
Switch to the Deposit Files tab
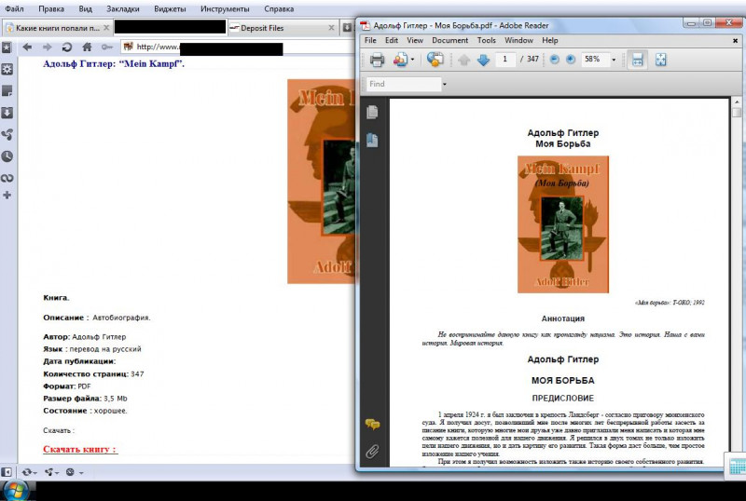point(283,28)
